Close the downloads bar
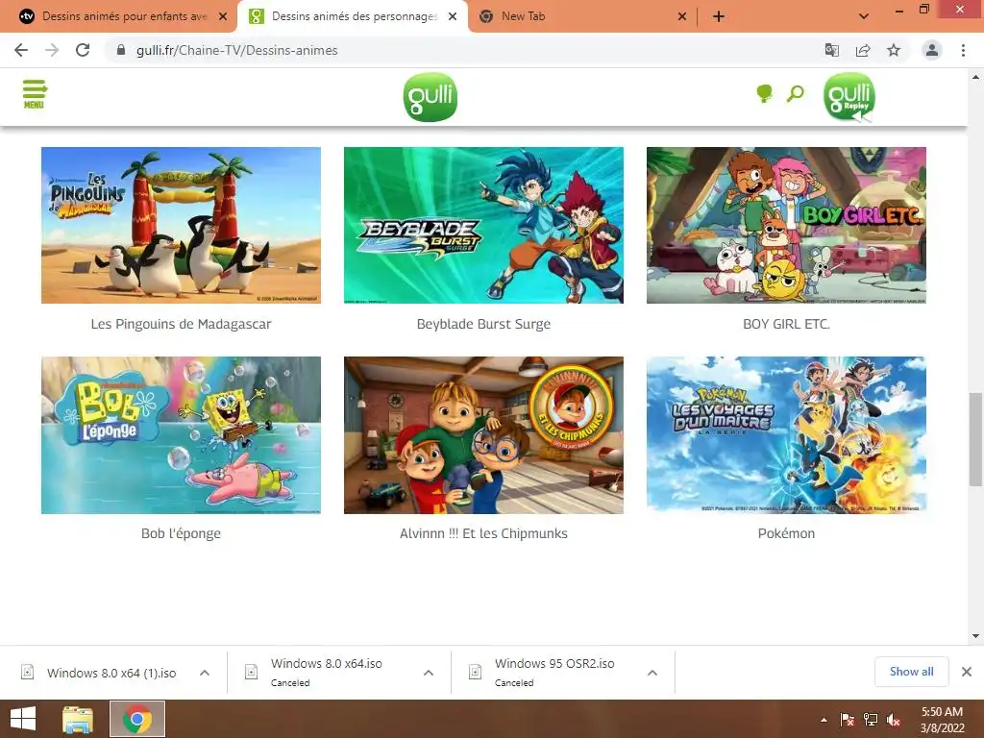The width and height of the screenshot is (984, 738). click(x=967, y=672)
